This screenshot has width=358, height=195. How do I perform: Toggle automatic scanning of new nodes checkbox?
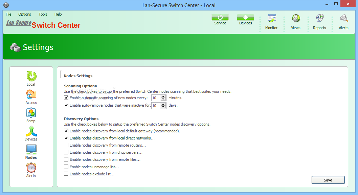point(66,98)
